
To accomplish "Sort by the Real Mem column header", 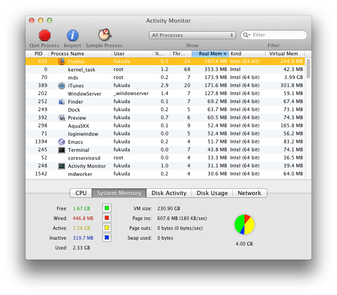I will click(210, 54).
